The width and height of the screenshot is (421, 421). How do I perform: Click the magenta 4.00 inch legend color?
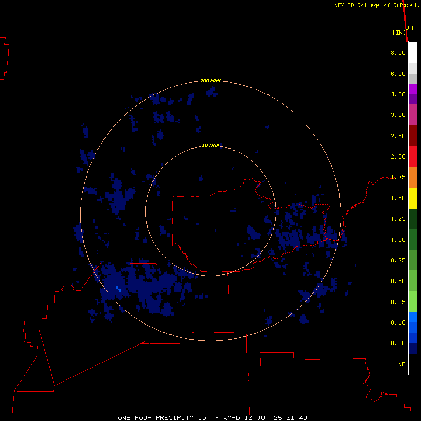413,89
